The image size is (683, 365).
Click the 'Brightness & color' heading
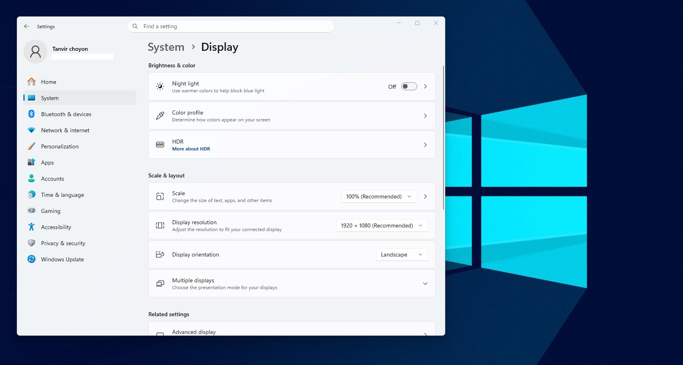tap(172, 65)
